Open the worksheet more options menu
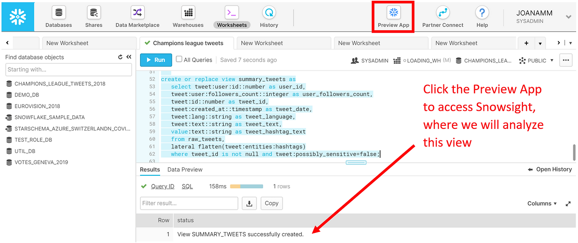The width and height of the screenshot is (578, 243). click(566, 60)
